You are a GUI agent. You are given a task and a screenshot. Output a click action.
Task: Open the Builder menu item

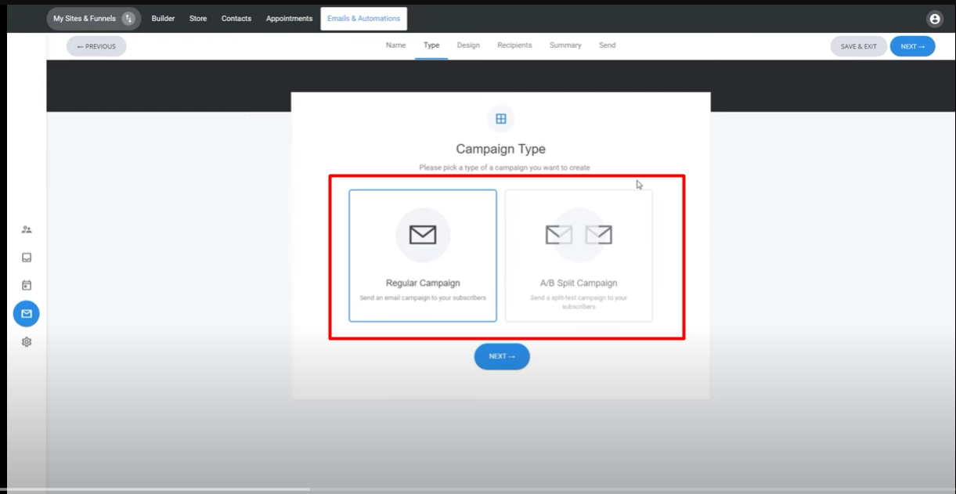(x=163, y=19)
